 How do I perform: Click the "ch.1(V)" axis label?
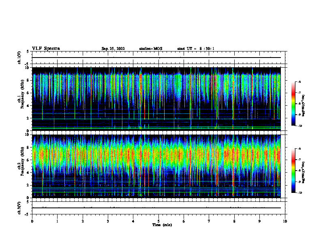19,58
